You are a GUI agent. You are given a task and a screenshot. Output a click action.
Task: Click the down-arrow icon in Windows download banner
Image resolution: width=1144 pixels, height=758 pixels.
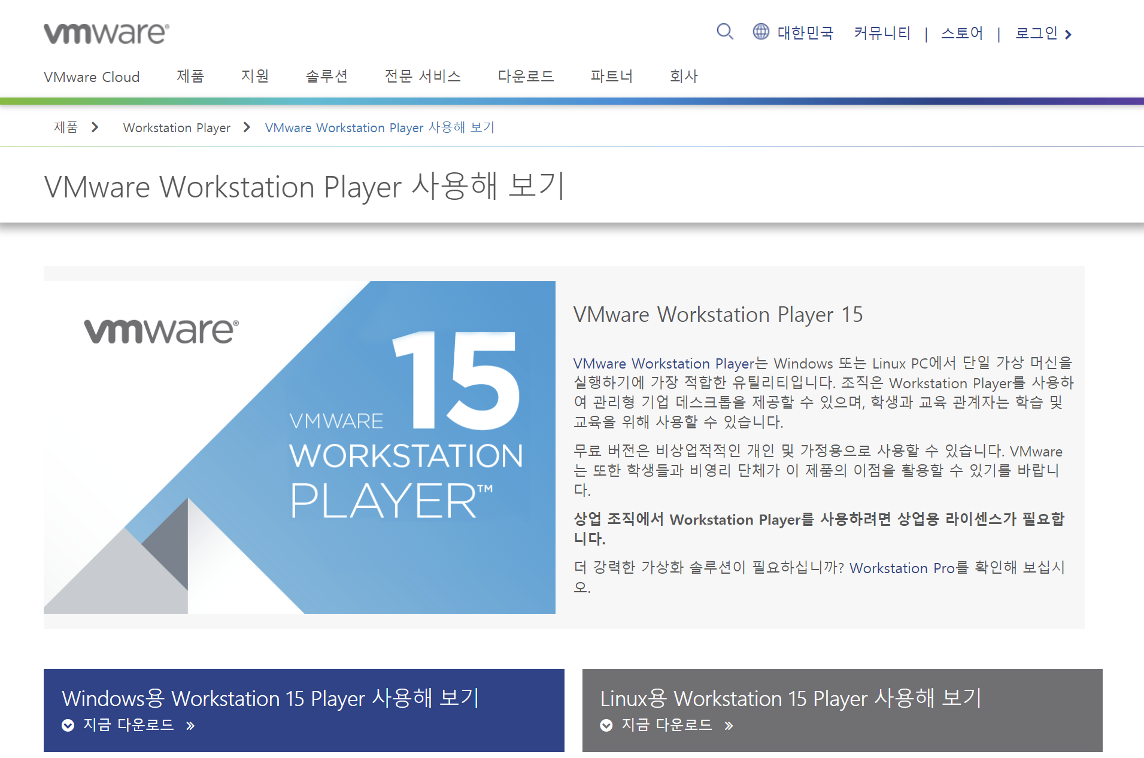68,725
